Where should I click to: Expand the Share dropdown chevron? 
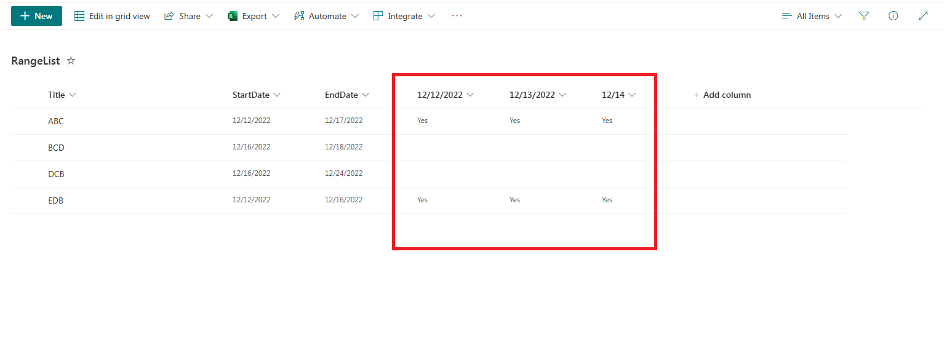(x=209, y=16)
